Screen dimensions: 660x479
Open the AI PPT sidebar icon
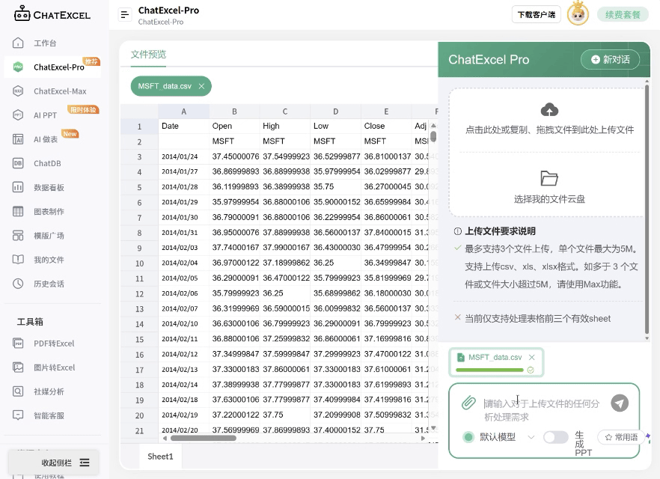coord(18,115)
